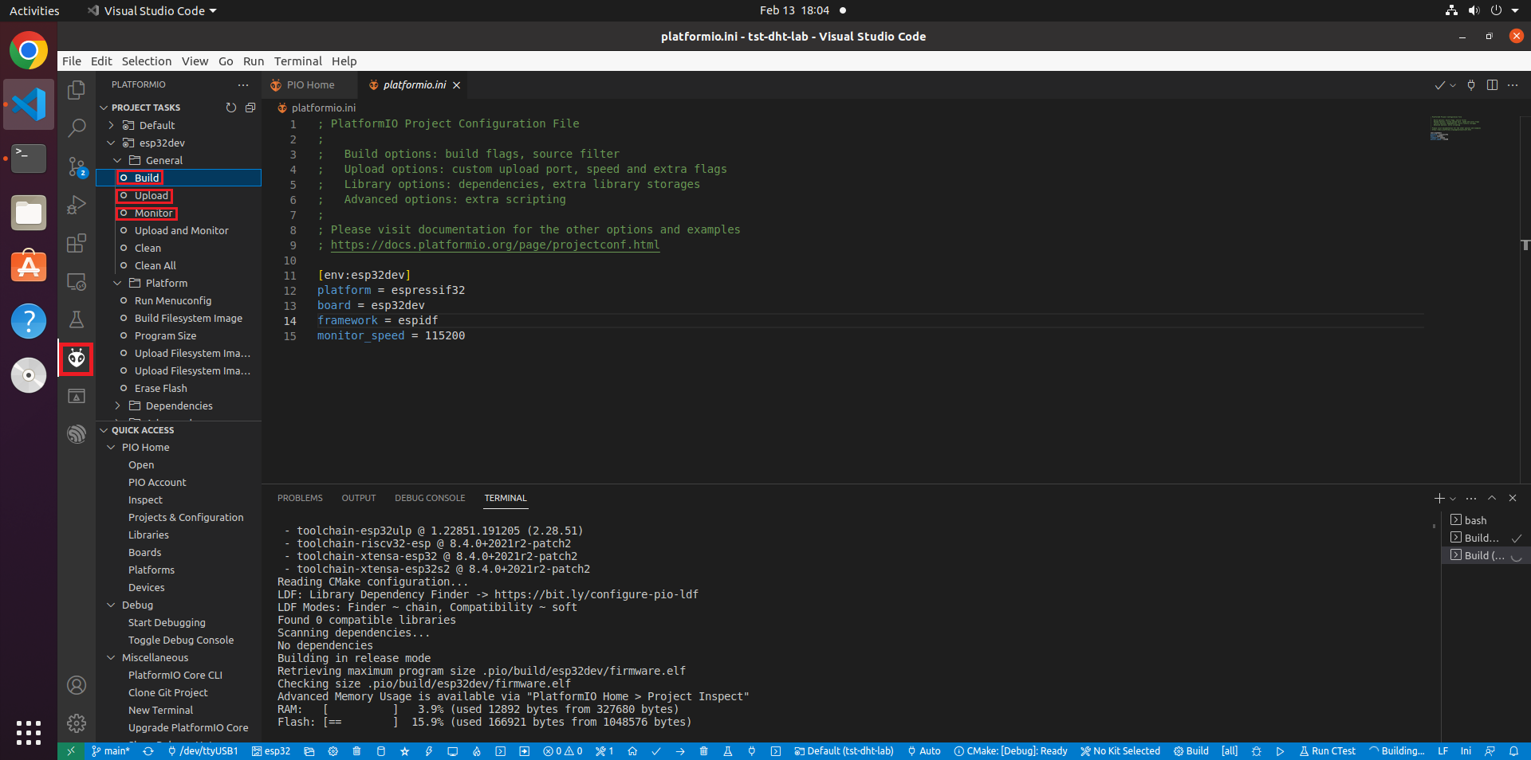Open Files manager from the dock
This screenshot has width=1531, height=760.
click(x=29, y=213)
